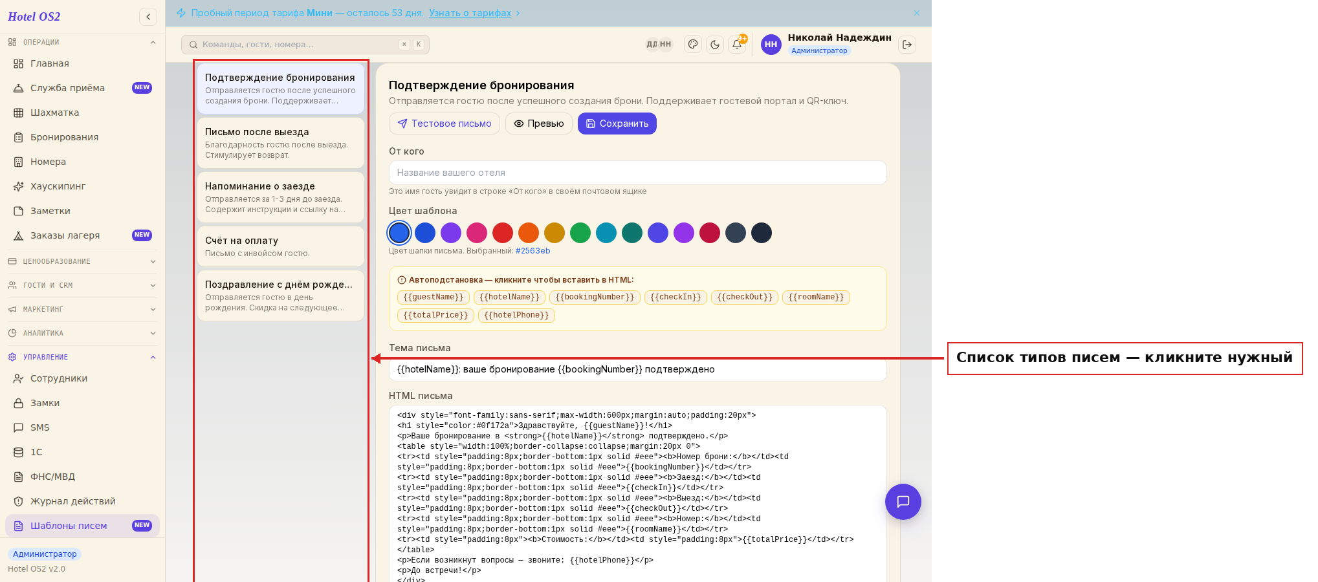
Task: Select Подтверждение бронирования template
Action: click(x=281, y=89)
